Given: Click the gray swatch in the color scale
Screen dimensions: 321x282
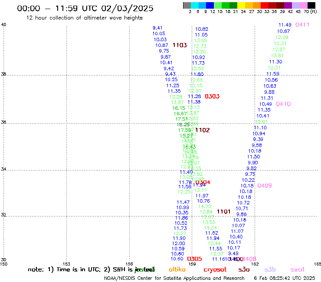Looking at the screenshot, I should coord(187,5).
